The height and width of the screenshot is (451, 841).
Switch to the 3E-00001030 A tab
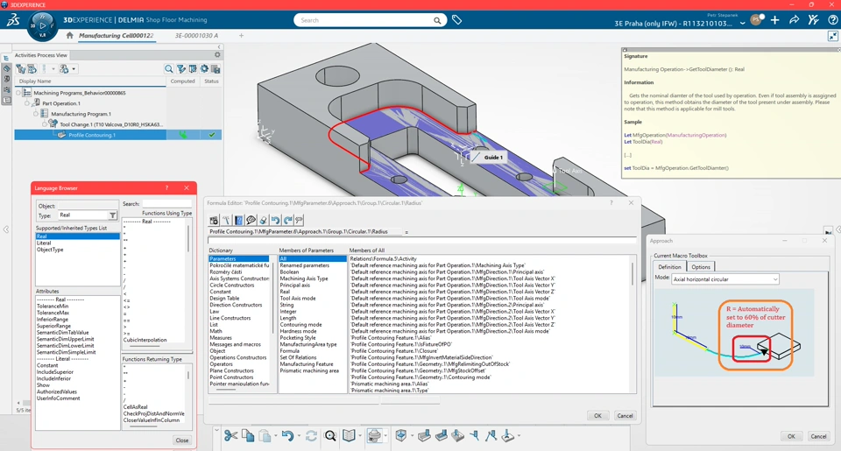click(x=196, y=36)
